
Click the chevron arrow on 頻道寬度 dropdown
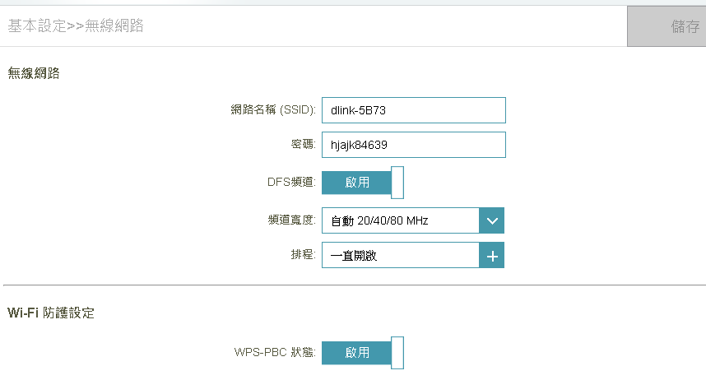492,220
